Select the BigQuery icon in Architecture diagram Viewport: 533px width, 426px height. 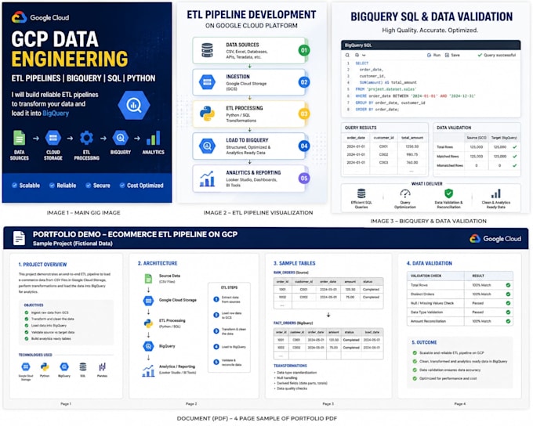(x=148, y=346)
